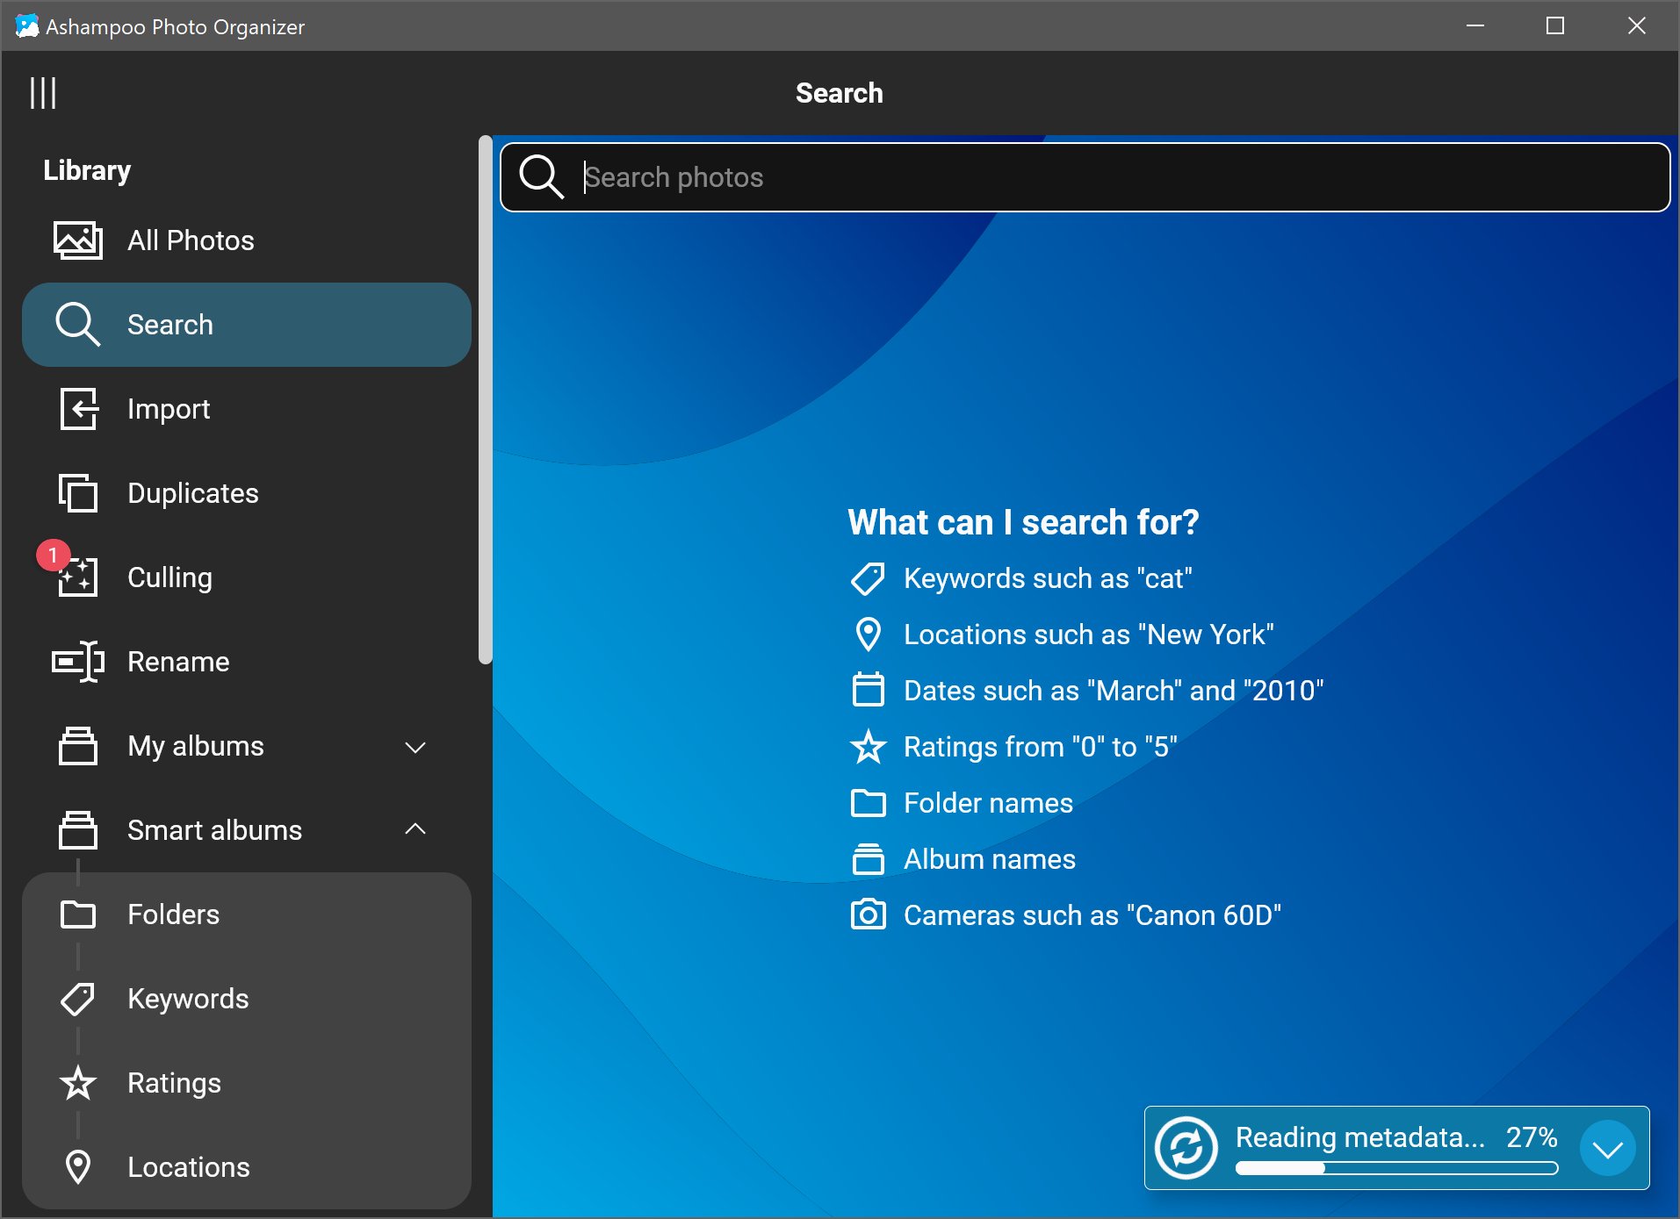Click the Import arrow icon
This screenshot has height=1219, width=1680.
78,409
